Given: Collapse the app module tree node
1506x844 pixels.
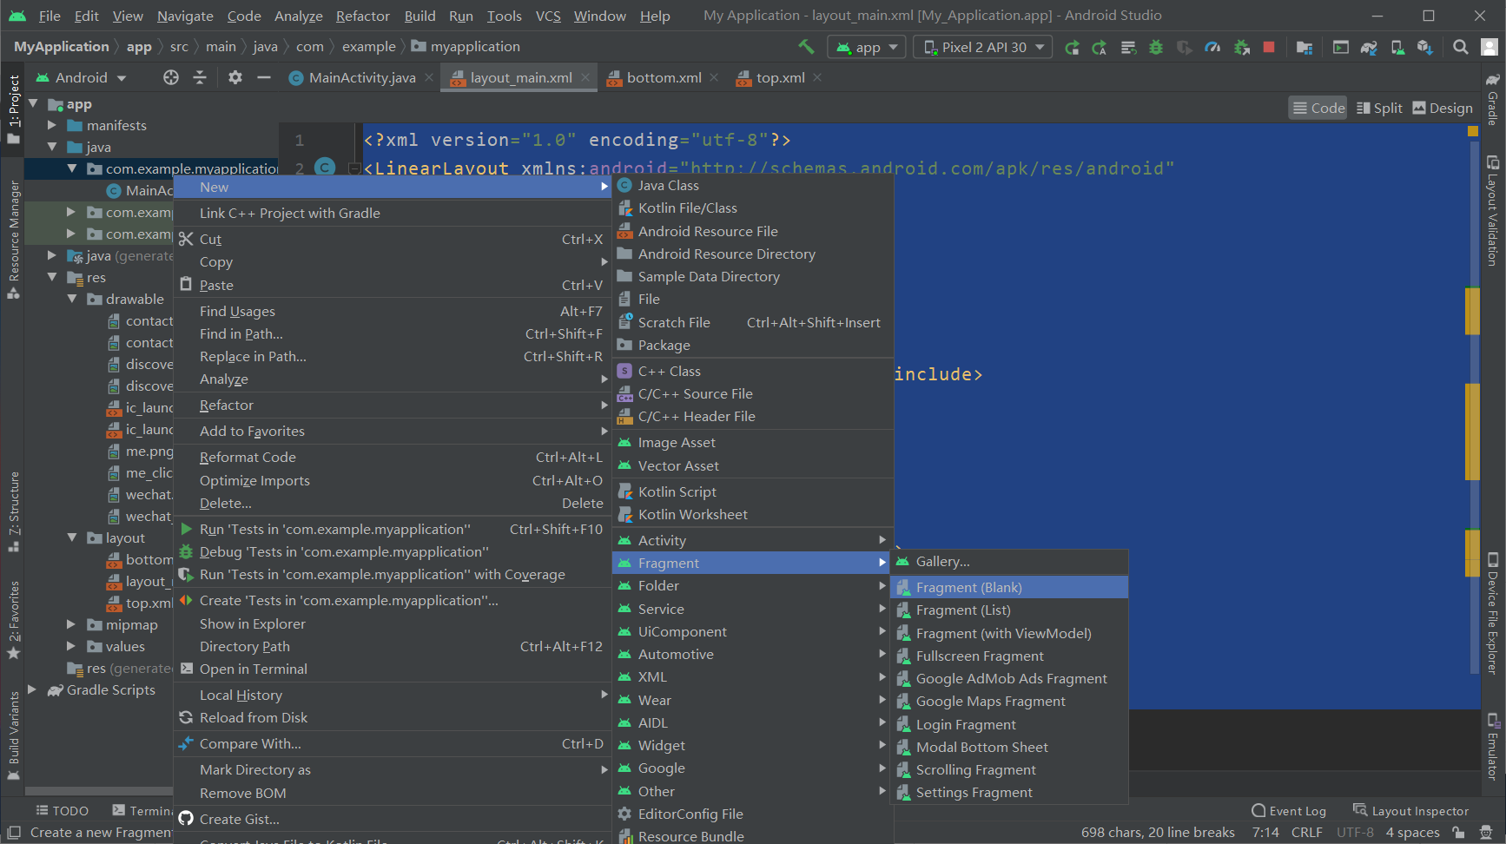Looking at the screenshot, I should point(33,103).
